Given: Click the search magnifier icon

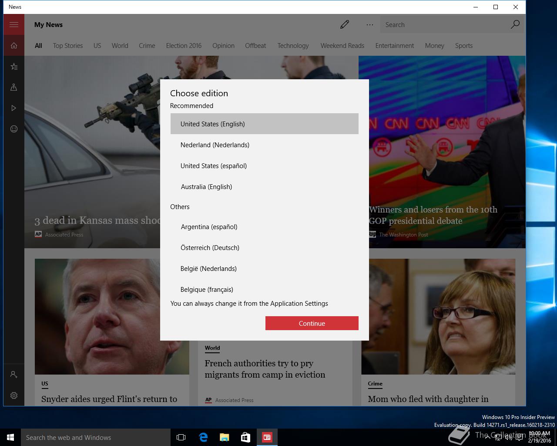Looking at the screenshot, I should pos(515,24).
